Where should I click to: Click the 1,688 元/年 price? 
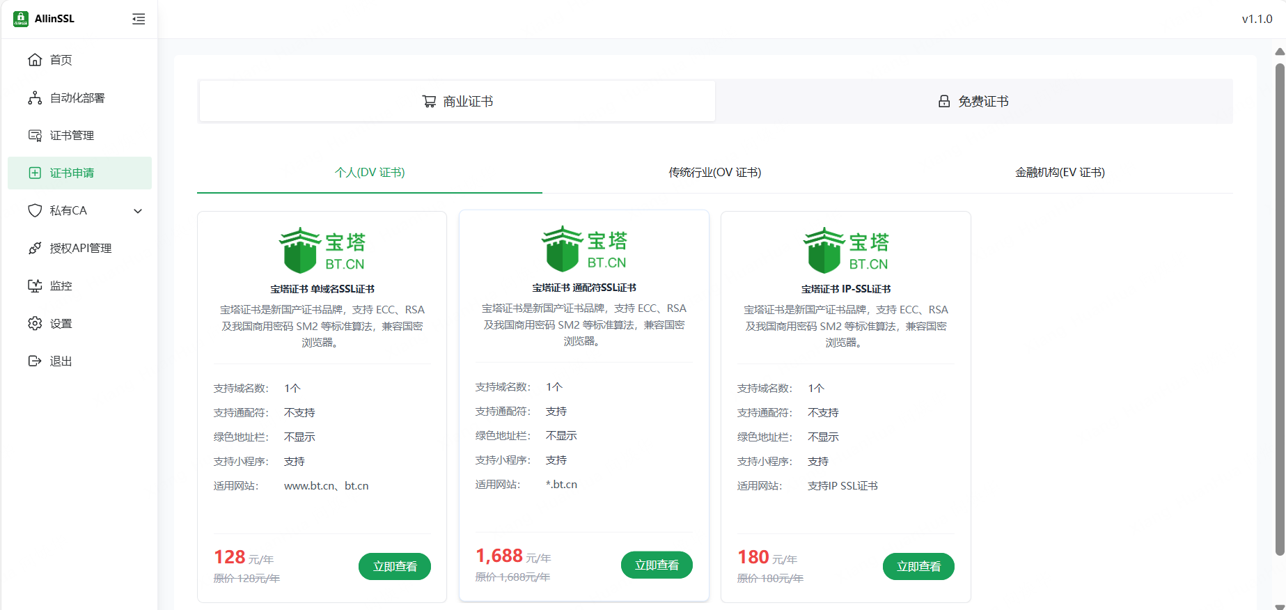click(x=513, y=556)
